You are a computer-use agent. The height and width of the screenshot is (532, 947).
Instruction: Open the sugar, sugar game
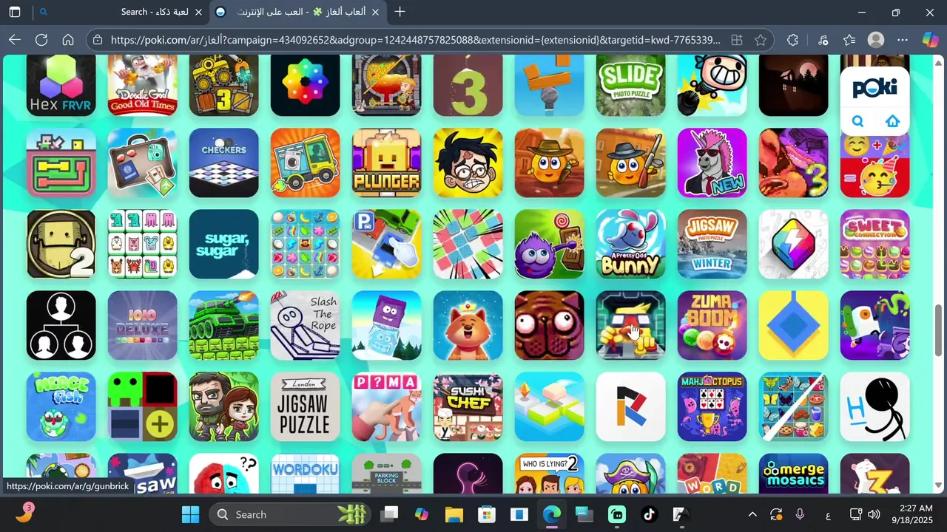coord(223,244)
